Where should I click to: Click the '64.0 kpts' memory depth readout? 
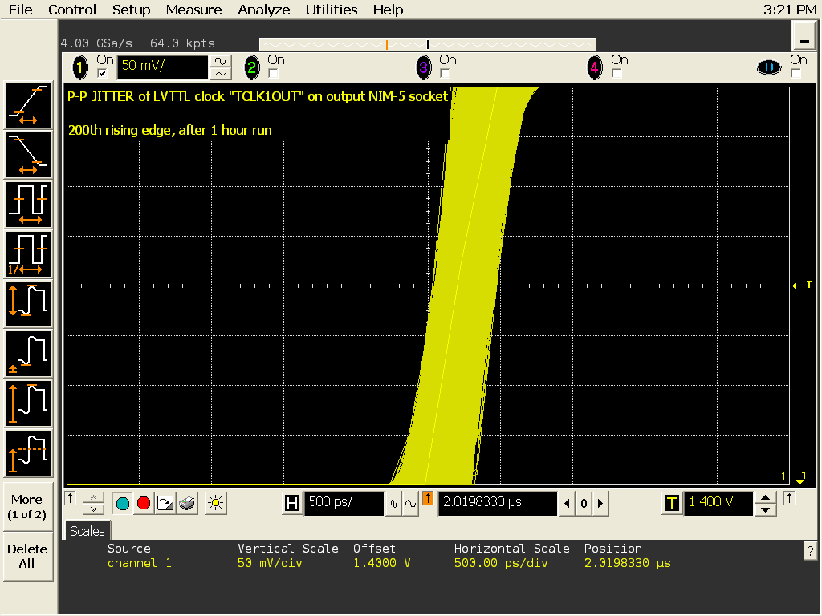coord(182,43)
